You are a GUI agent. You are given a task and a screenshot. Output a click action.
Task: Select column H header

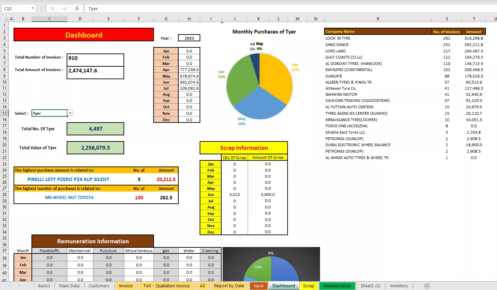point(189,19)
